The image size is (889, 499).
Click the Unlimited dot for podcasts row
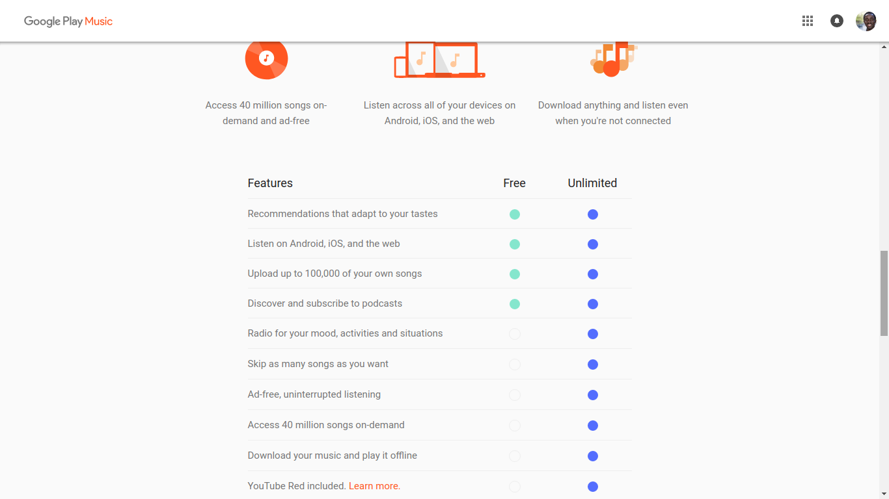[x=593, y=304]
